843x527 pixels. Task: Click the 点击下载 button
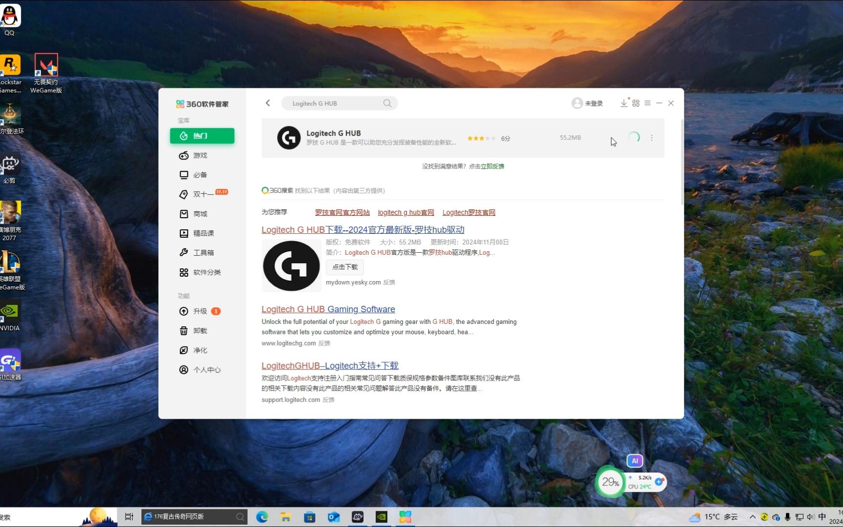click(x=345, y=267)
